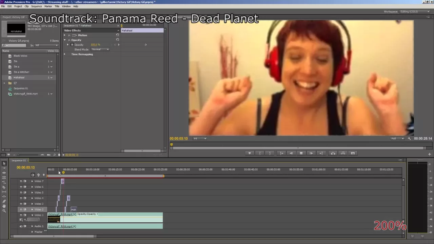Open the In: All filter dropdown
Viewport: 434px width, 244px height.
pos(47,45)
